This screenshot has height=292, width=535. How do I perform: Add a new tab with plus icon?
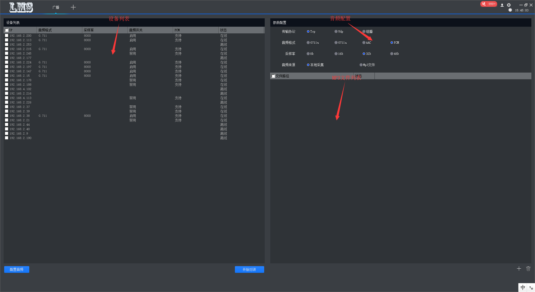(x=73, y=7)
